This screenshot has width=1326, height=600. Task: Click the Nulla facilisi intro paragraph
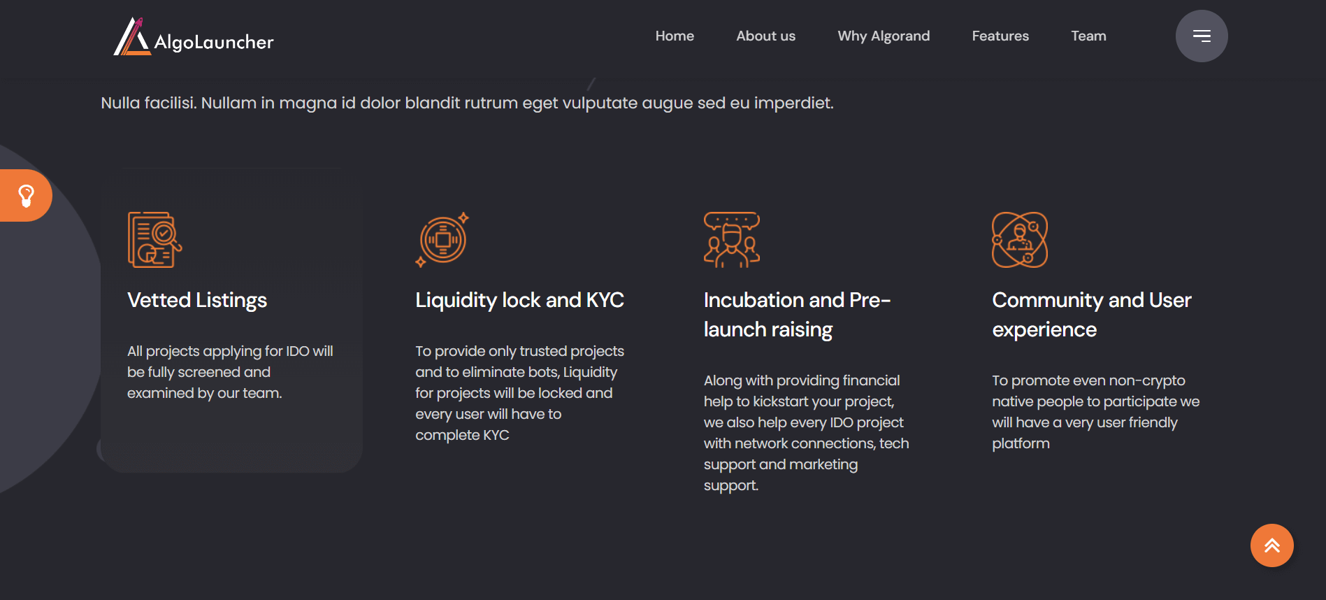click(x=467, y=103)
